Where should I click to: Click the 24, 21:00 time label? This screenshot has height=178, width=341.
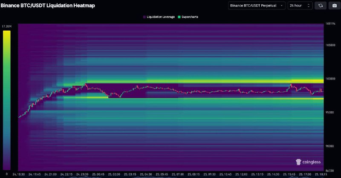pos(50,174)
